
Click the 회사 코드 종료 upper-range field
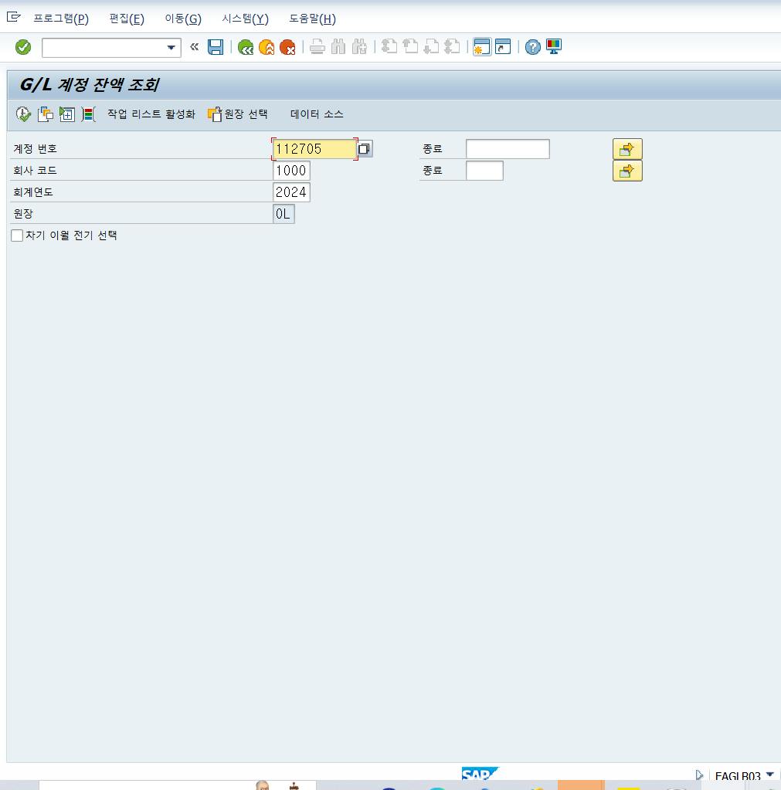(x=484, y=171)
